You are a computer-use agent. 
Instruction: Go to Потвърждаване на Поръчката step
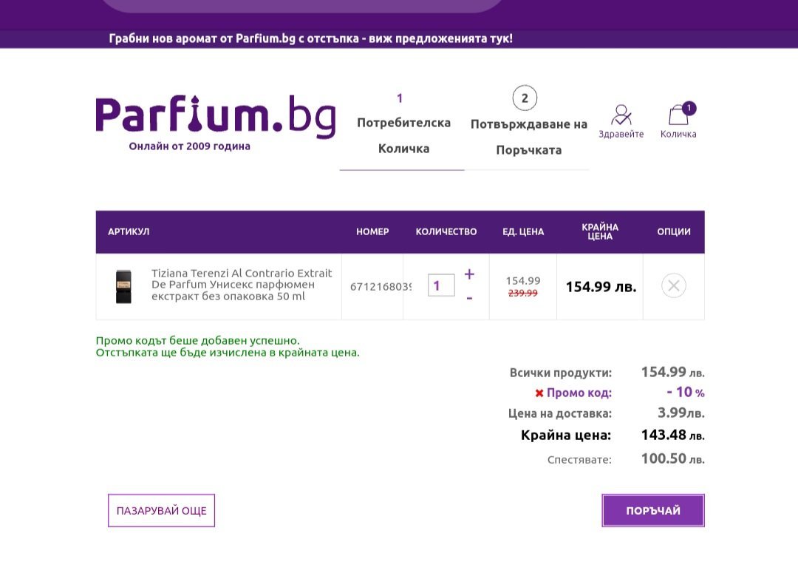point(528,137)
